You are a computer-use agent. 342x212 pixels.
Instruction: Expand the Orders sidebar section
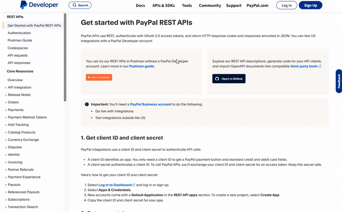6,102
